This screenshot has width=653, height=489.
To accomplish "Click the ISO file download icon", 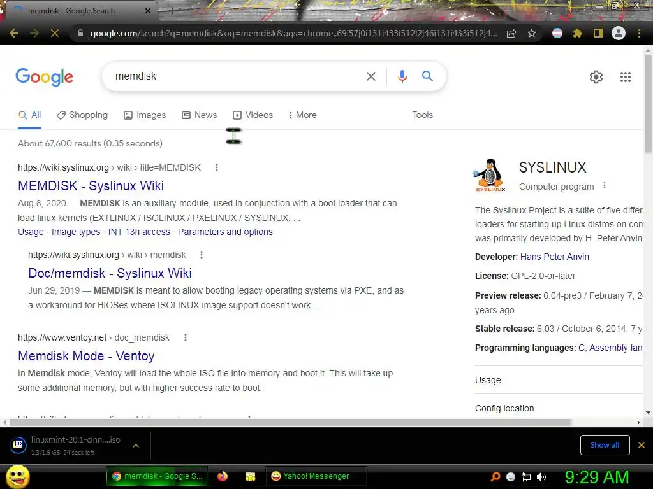I will tap(18, 445).
